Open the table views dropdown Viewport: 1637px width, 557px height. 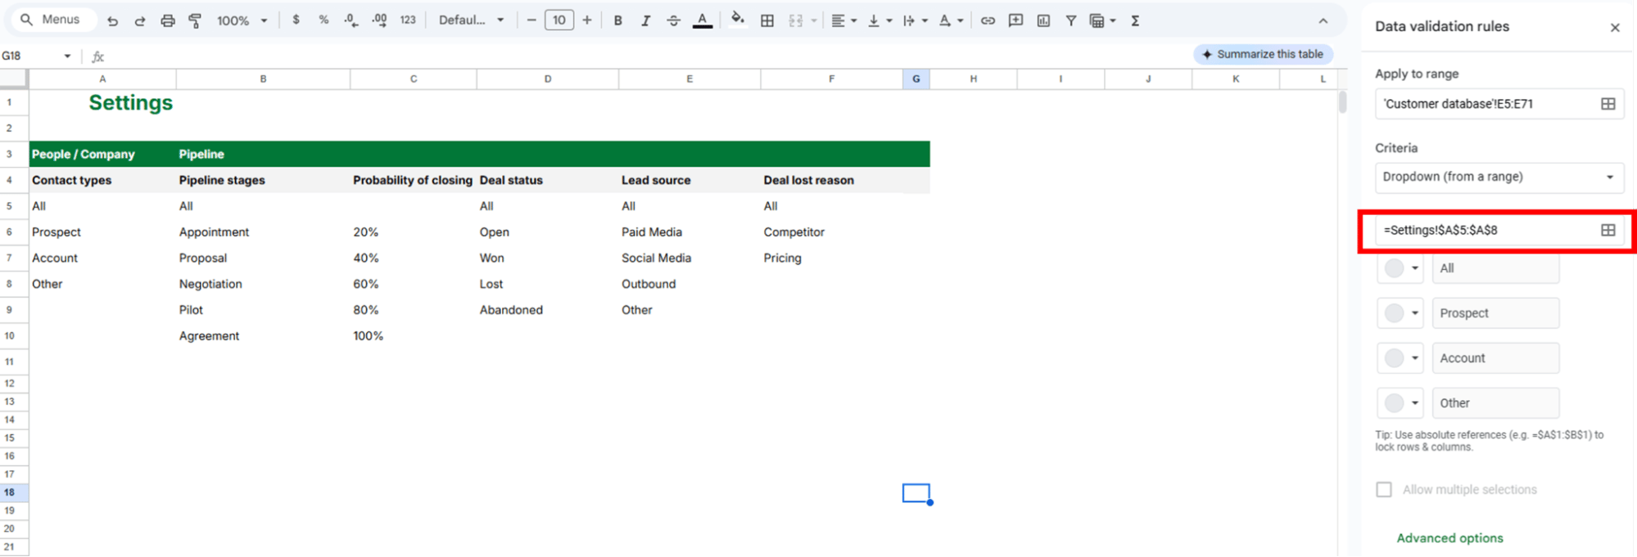click(x=1102, y=20)
